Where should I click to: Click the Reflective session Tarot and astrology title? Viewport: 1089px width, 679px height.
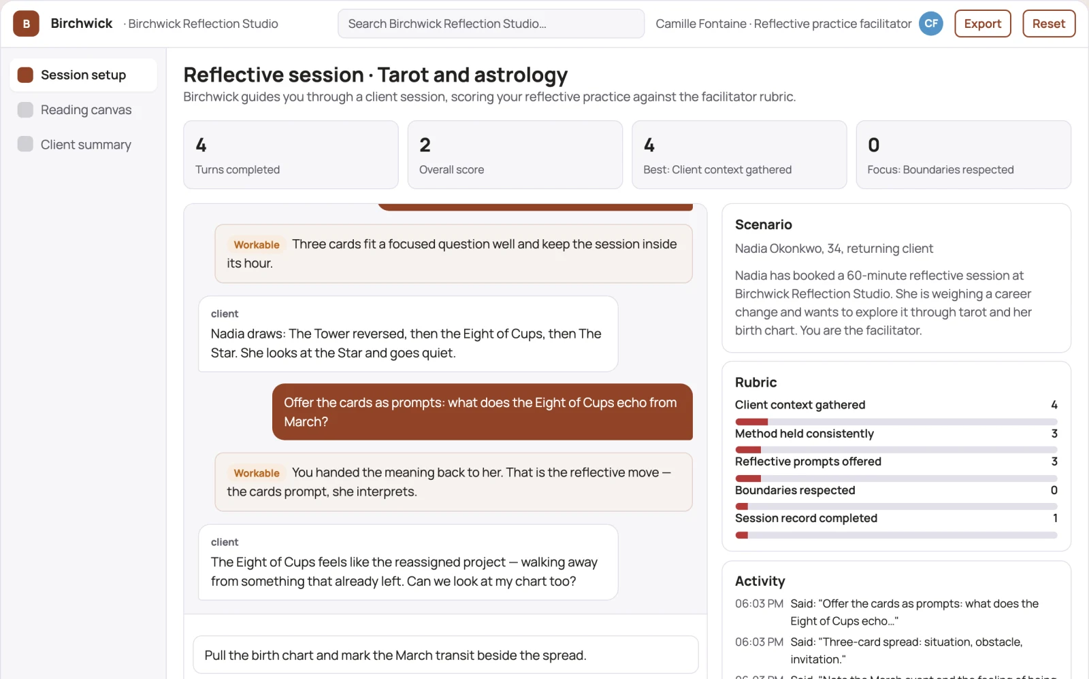pyautogui.click(x=376, y=75)
